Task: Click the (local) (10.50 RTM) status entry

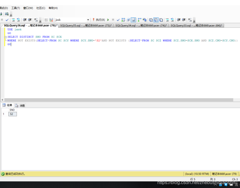Action: [x=197, y=174]
